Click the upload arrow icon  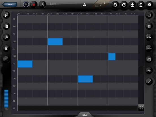(x=141, y=5)
